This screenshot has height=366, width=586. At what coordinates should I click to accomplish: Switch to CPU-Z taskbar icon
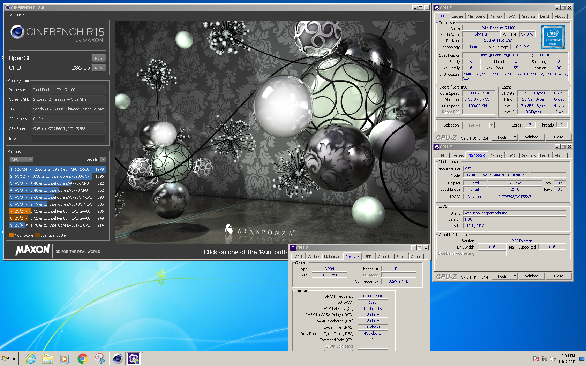tap(134, 359)
